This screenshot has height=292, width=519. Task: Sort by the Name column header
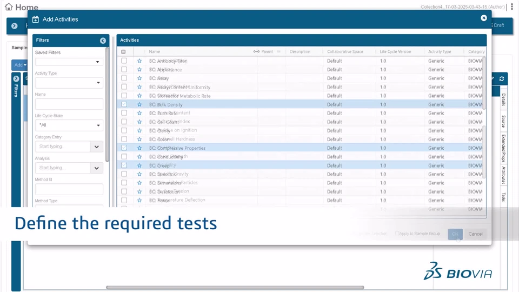(154, 52)
